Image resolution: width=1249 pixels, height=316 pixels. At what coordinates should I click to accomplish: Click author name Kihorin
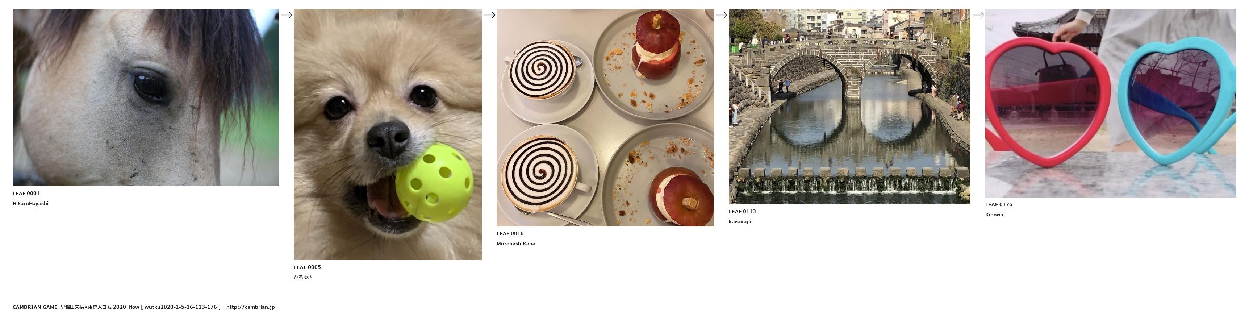pos(994,215)
